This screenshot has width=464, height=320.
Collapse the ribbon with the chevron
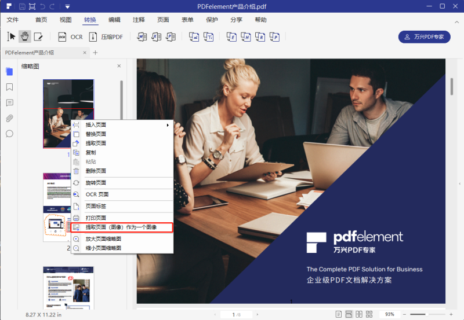[x=456, y=22]
